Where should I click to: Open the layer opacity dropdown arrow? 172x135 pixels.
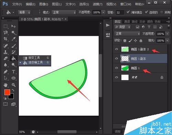tap(168, 34)
